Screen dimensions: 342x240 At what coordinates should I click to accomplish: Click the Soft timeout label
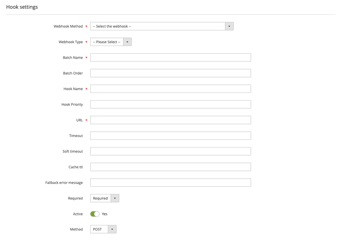click(x=73, y=151)
